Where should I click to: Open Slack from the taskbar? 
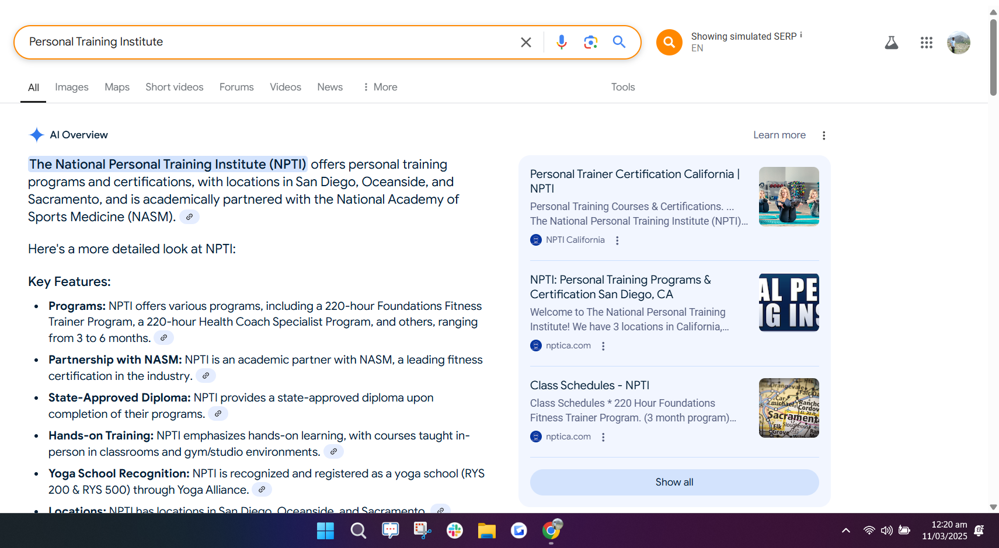click(454, 530)
